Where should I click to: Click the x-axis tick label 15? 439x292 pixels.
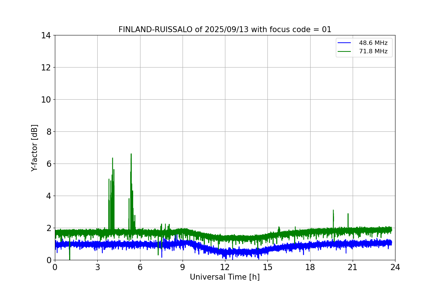click(x=267, y=267)
